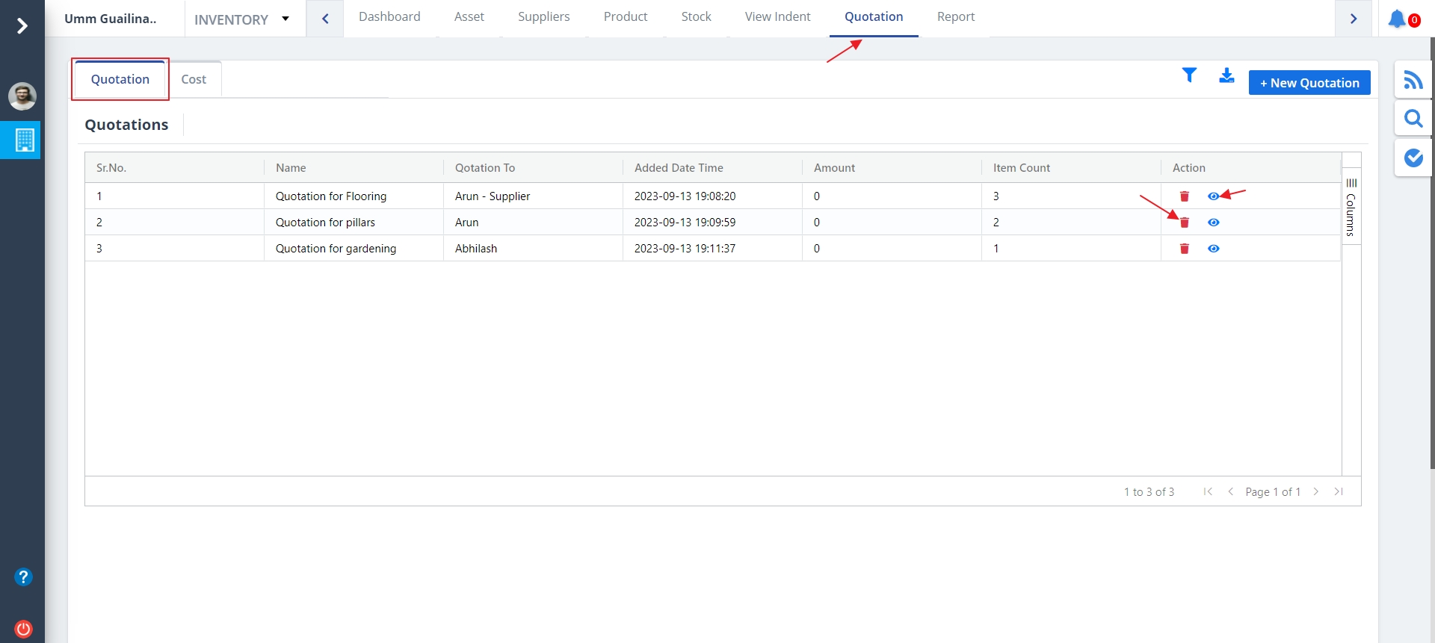View Quotation for Flooring via eye icon

tap(1213, 196)
